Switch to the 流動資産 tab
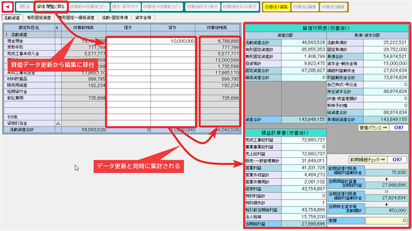This screenshot has width=412, height=231. (12, 18)
